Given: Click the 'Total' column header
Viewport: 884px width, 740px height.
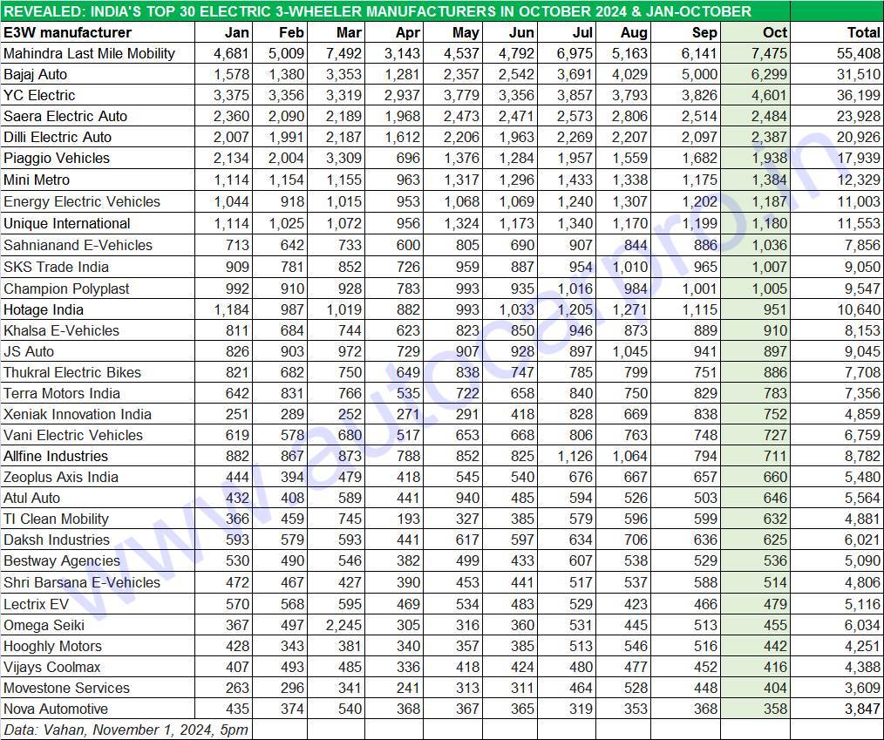Looking at the screenshot, I should pyautogui.click(x=862, y=32).
